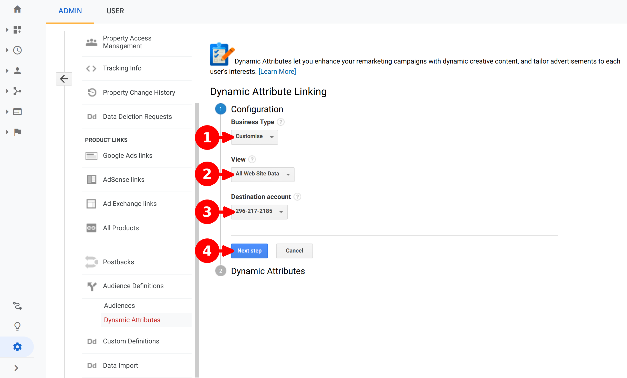627x378 pixels.
Task: Click the Home icon in sidebar
Action: (x=17, y=9)
